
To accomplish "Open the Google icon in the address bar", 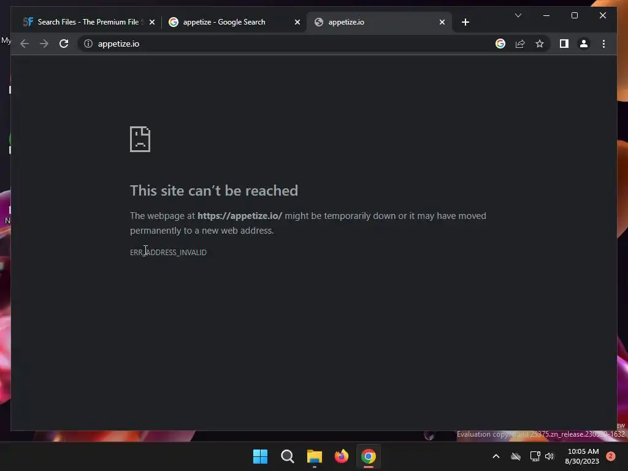I will pos(500,44).
